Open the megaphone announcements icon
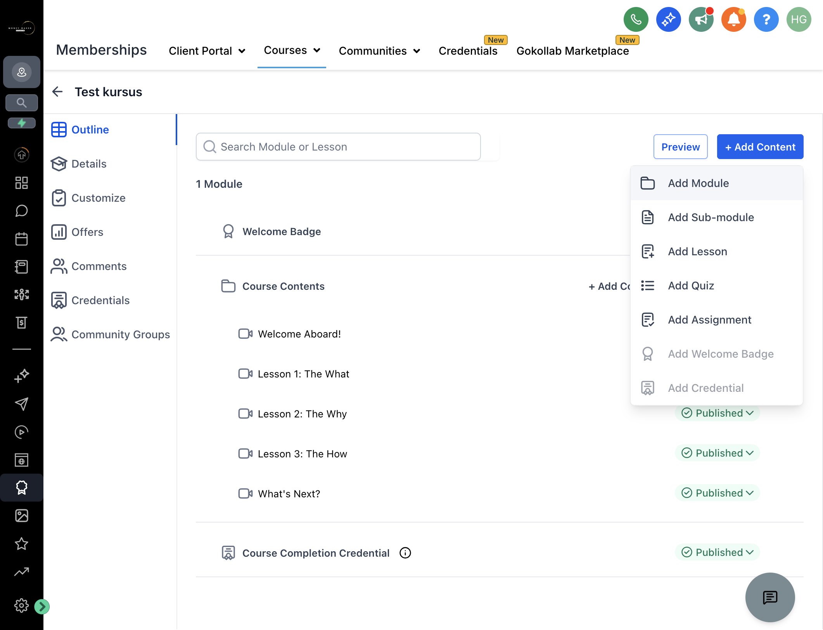Screen dimensions: 823x630 (701, 19)
